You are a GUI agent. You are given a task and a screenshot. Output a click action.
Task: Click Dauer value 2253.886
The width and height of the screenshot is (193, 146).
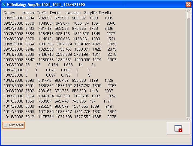click(x=64, y=54)
